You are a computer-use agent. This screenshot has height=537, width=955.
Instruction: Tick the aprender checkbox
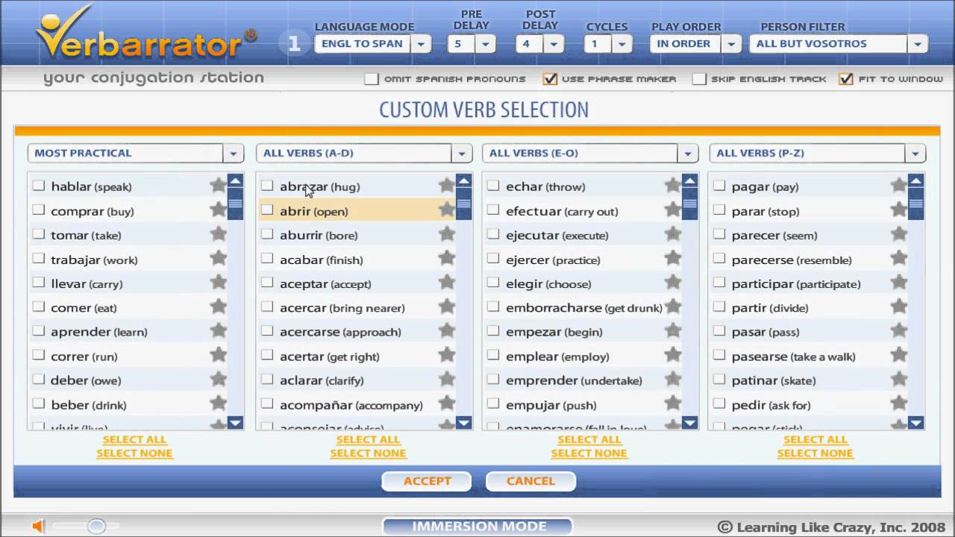[39, 331]
